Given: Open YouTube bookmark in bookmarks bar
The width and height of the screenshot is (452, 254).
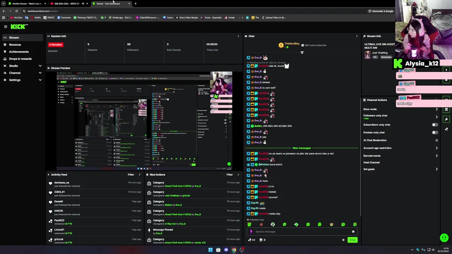Looking at the screenshot, I should [x=16, y=18].
